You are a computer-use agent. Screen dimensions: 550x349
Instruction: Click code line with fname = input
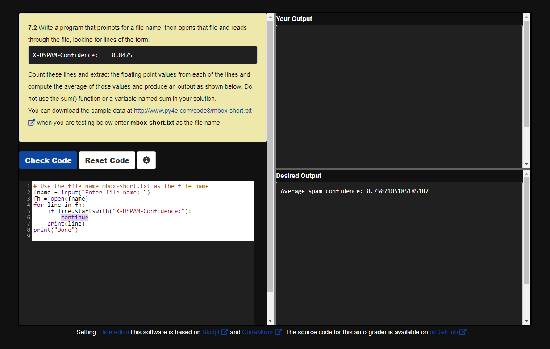(92, 193)
